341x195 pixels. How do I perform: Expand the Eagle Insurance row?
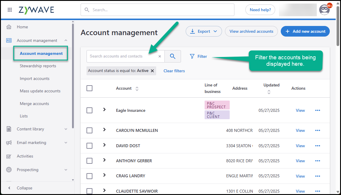tap(105, 109)
